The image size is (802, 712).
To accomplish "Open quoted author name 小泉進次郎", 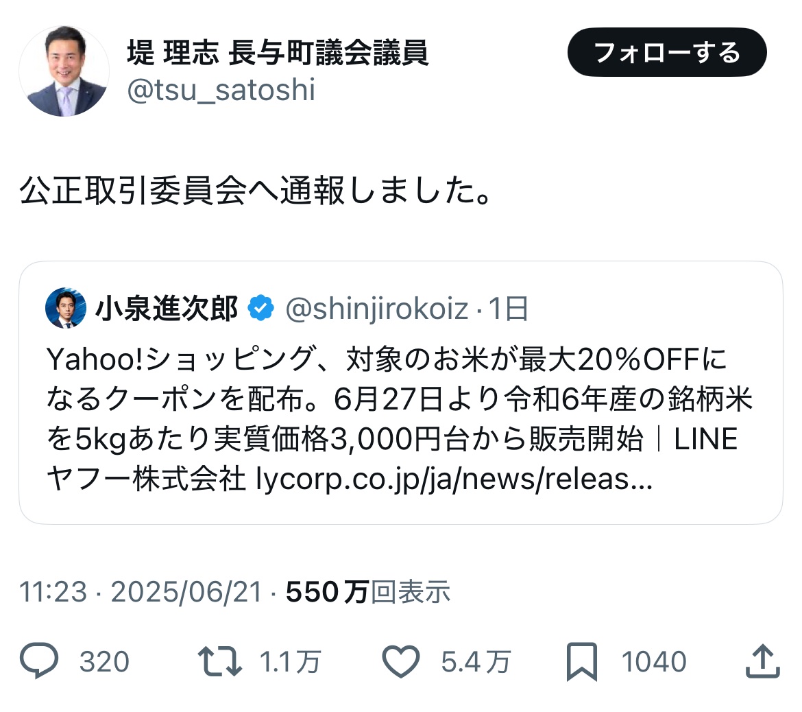I will point(166,309).
